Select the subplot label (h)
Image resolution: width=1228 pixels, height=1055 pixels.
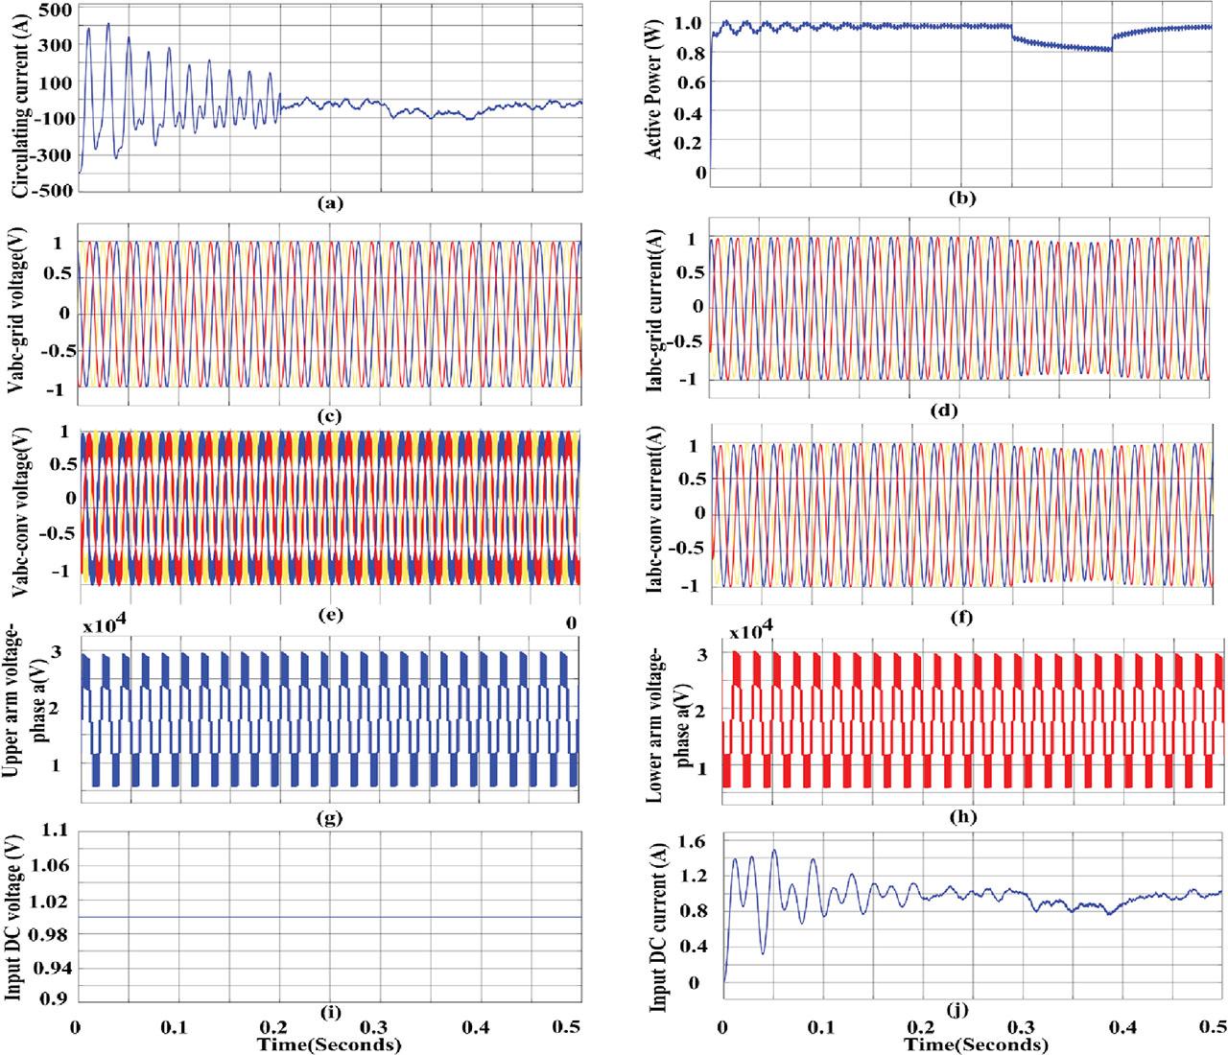point(961,816)
